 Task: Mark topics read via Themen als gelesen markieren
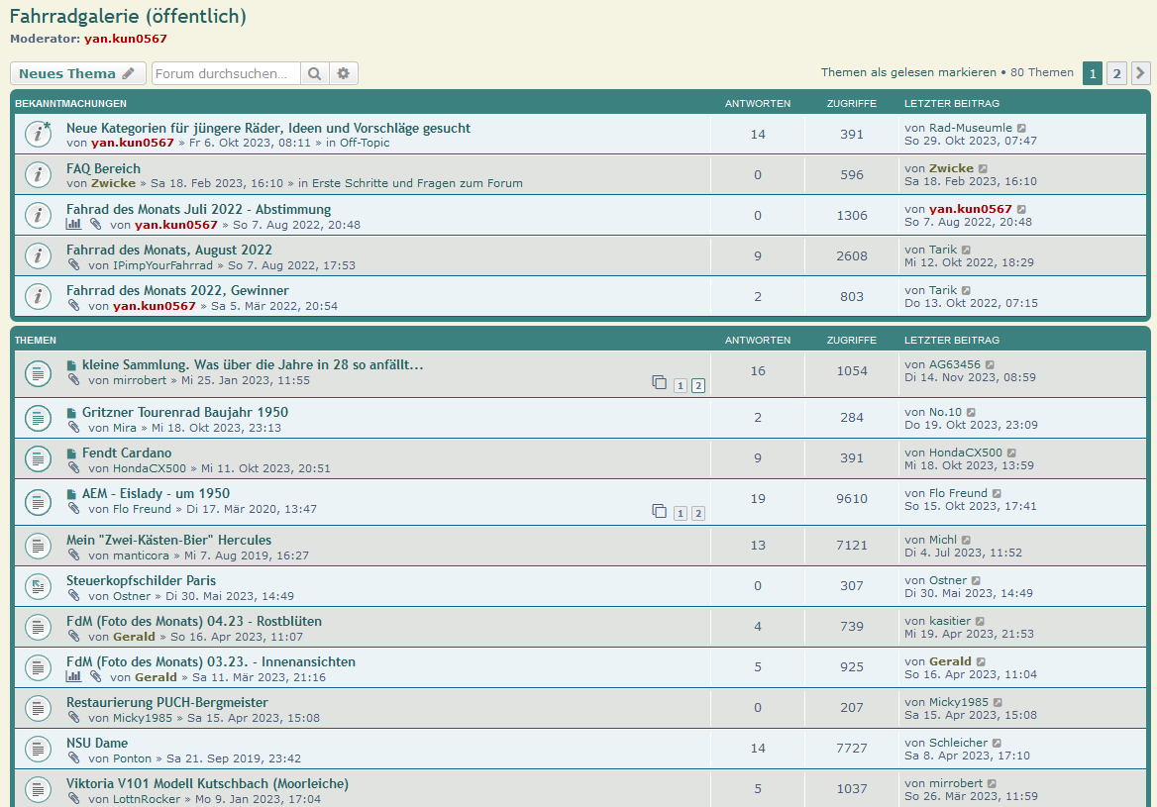(908, 72)
